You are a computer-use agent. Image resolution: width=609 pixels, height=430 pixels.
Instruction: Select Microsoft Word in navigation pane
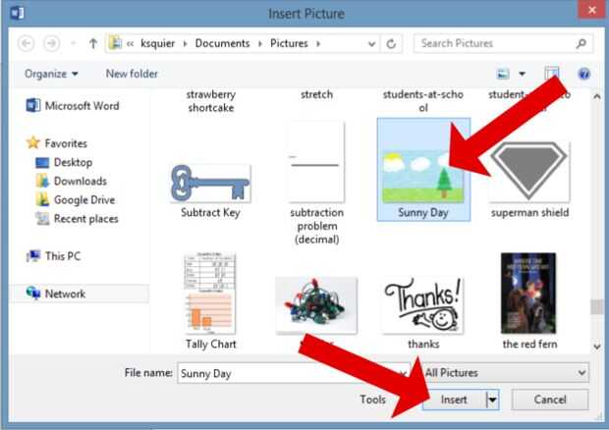tap(73, 106)
